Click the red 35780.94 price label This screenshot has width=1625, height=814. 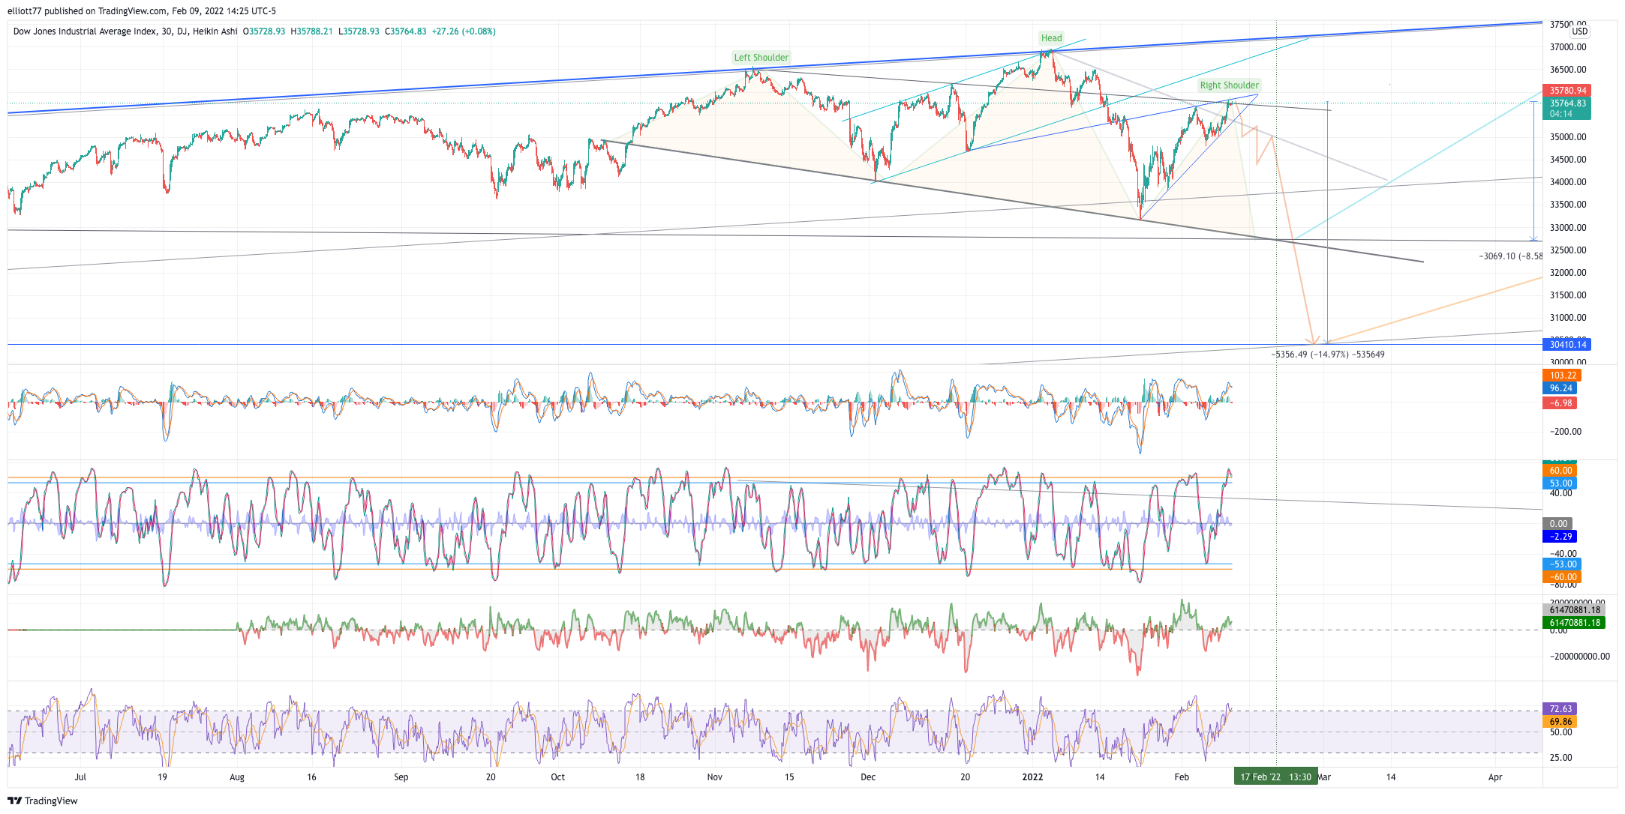(1566, 91)
